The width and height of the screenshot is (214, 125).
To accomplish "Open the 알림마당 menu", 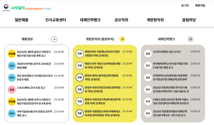I will coord(189,20).
